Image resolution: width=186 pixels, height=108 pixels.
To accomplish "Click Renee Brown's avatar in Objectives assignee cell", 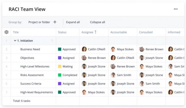I will (84, 58).
